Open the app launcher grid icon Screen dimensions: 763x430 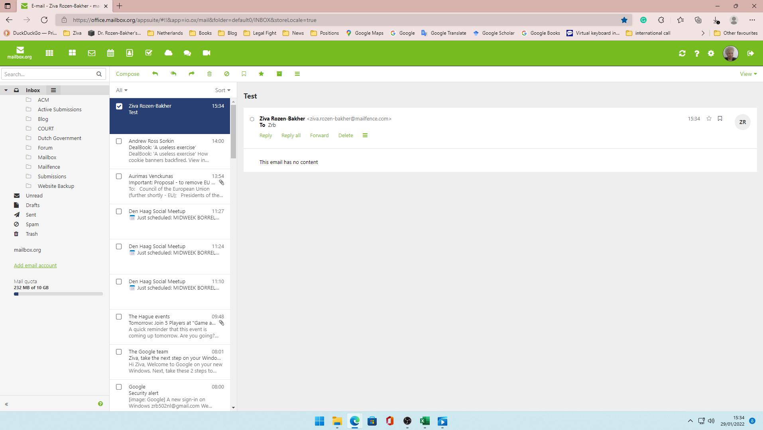point(49,53)
